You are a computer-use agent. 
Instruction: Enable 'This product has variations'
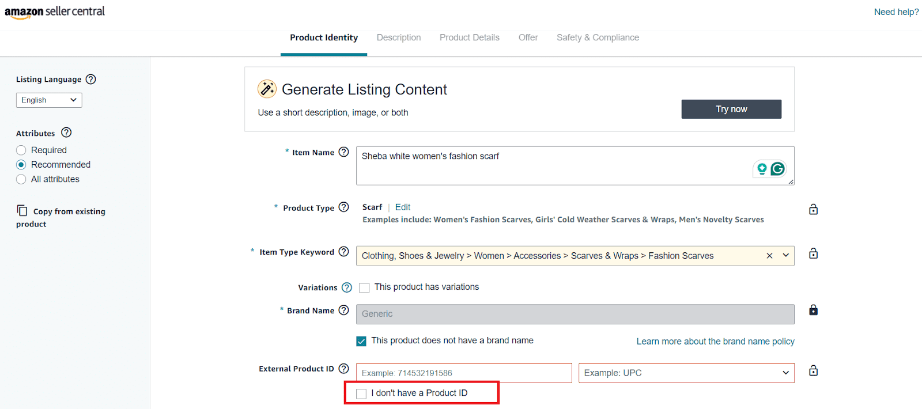point(364,287)
